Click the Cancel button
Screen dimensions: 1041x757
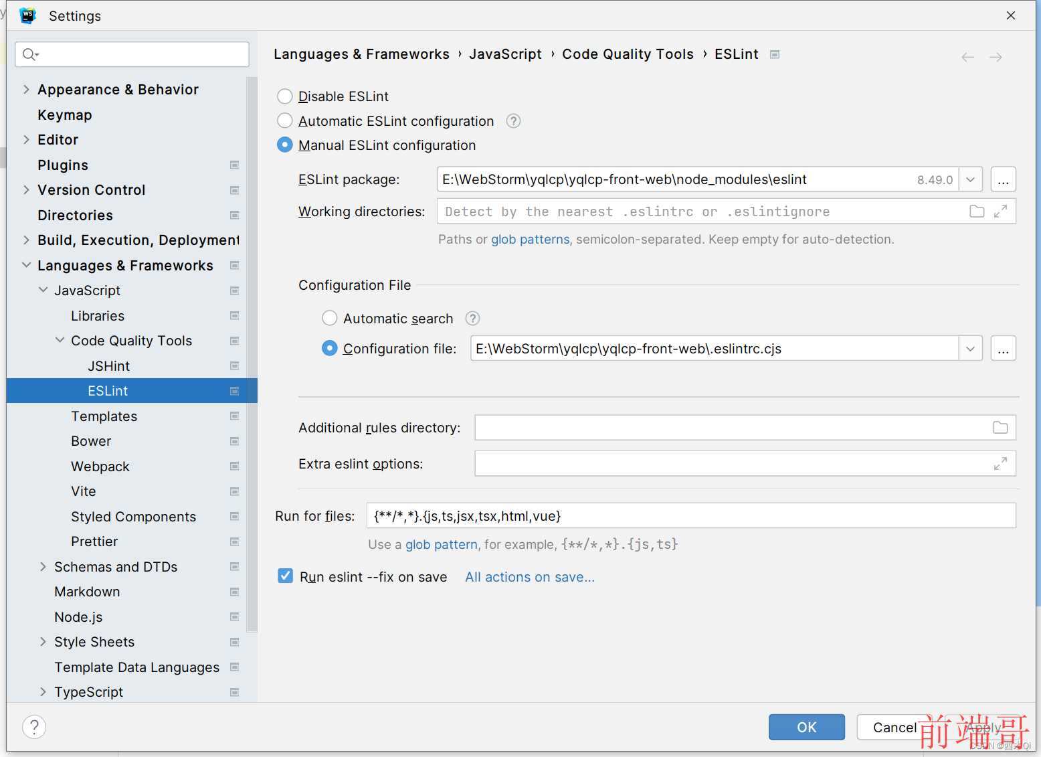coord(894,727)
